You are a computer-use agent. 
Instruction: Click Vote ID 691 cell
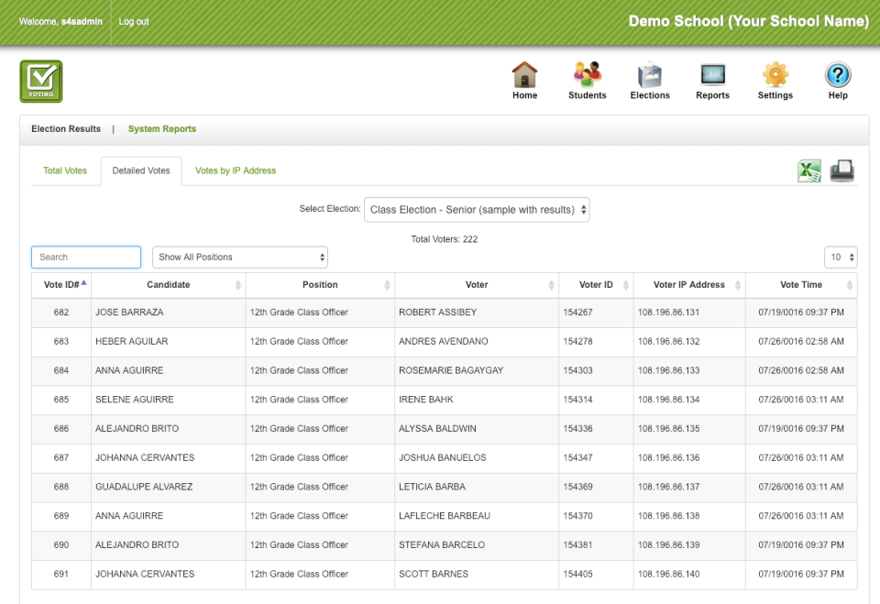pos(61,575)
